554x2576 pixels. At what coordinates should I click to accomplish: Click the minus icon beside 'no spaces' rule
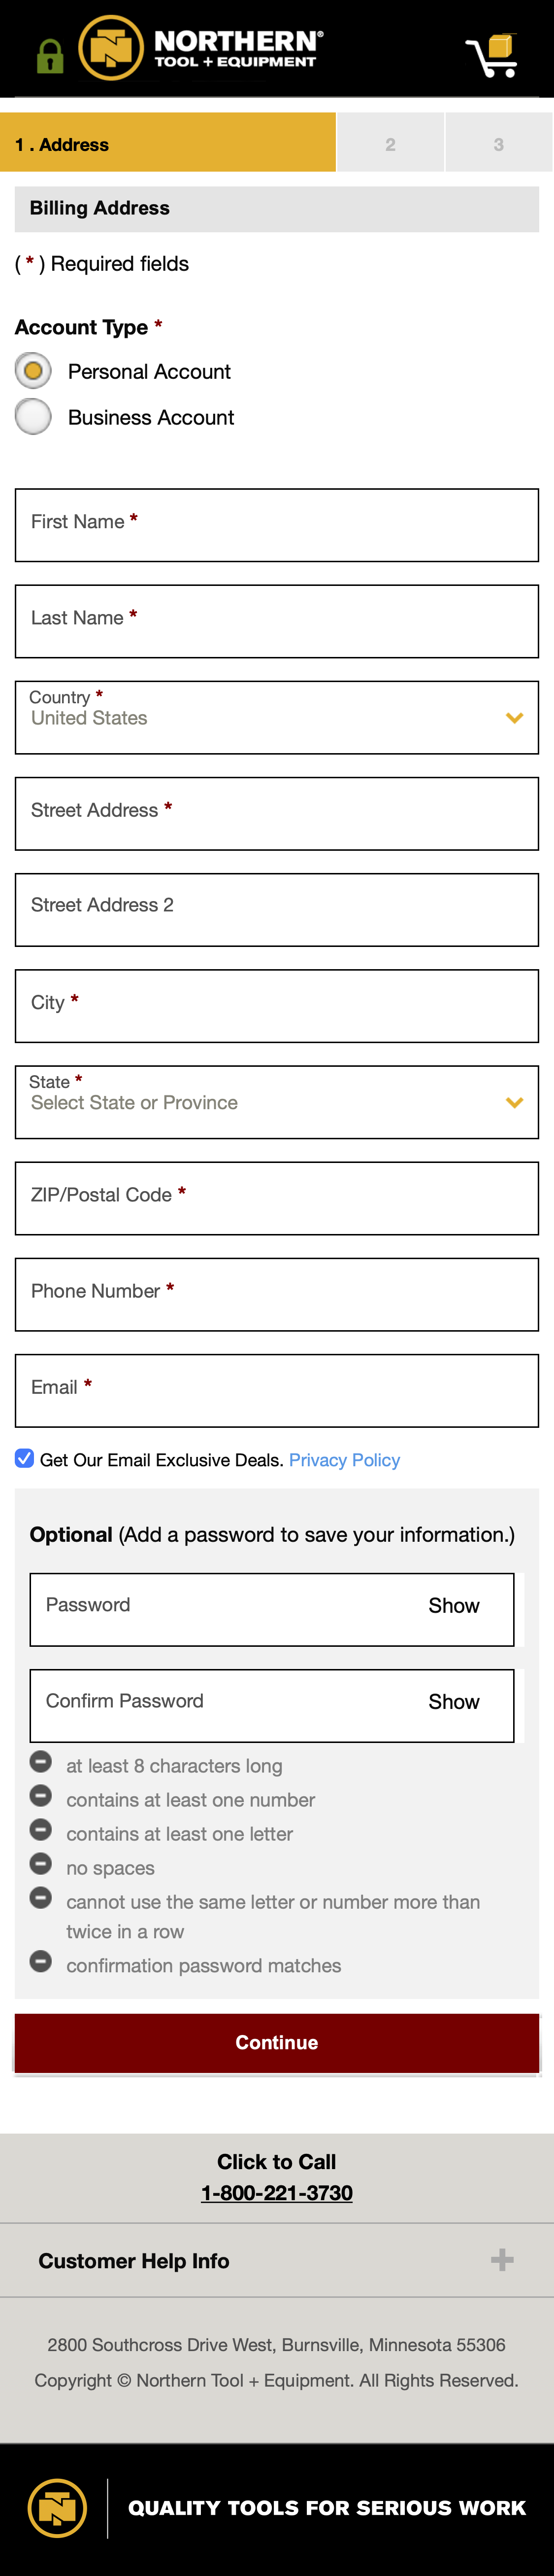click(x=40, y=1864)
